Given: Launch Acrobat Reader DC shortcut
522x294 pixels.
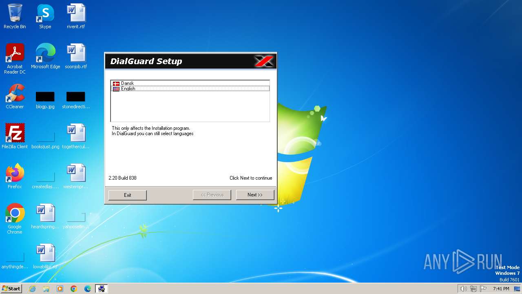Looking at the screenshot, I should point(15,59).
